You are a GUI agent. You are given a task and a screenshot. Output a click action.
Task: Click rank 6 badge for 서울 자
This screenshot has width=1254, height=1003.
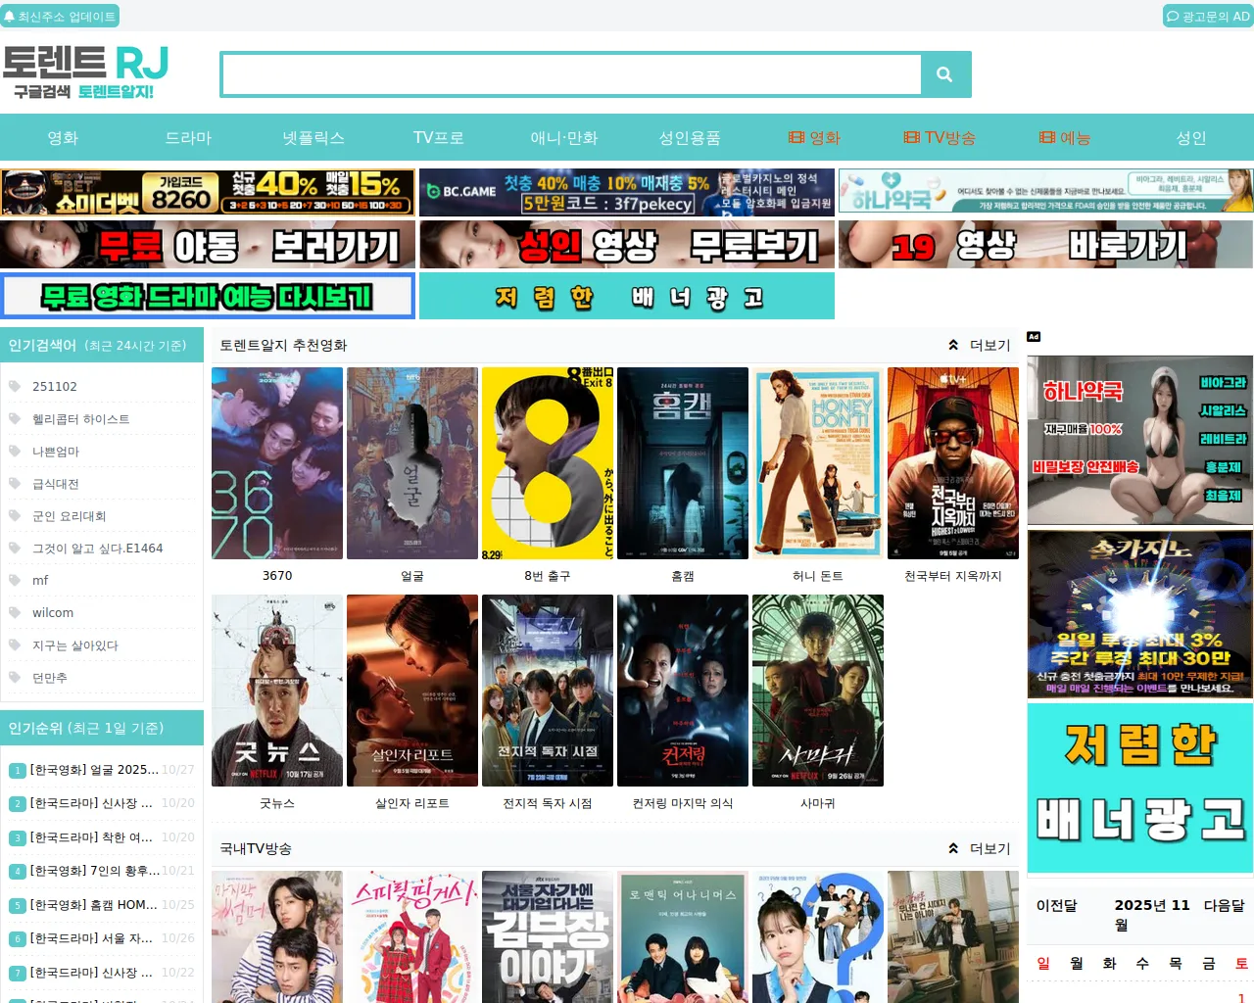[18, 939]
